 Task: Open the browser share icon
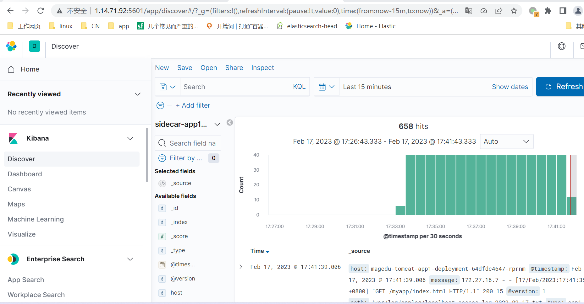click(x=499, y=11)
